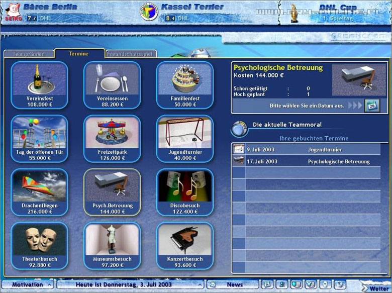Click the Heute ist Donnerstag date bar
The image size is (392, 293).
coord(130,284)
